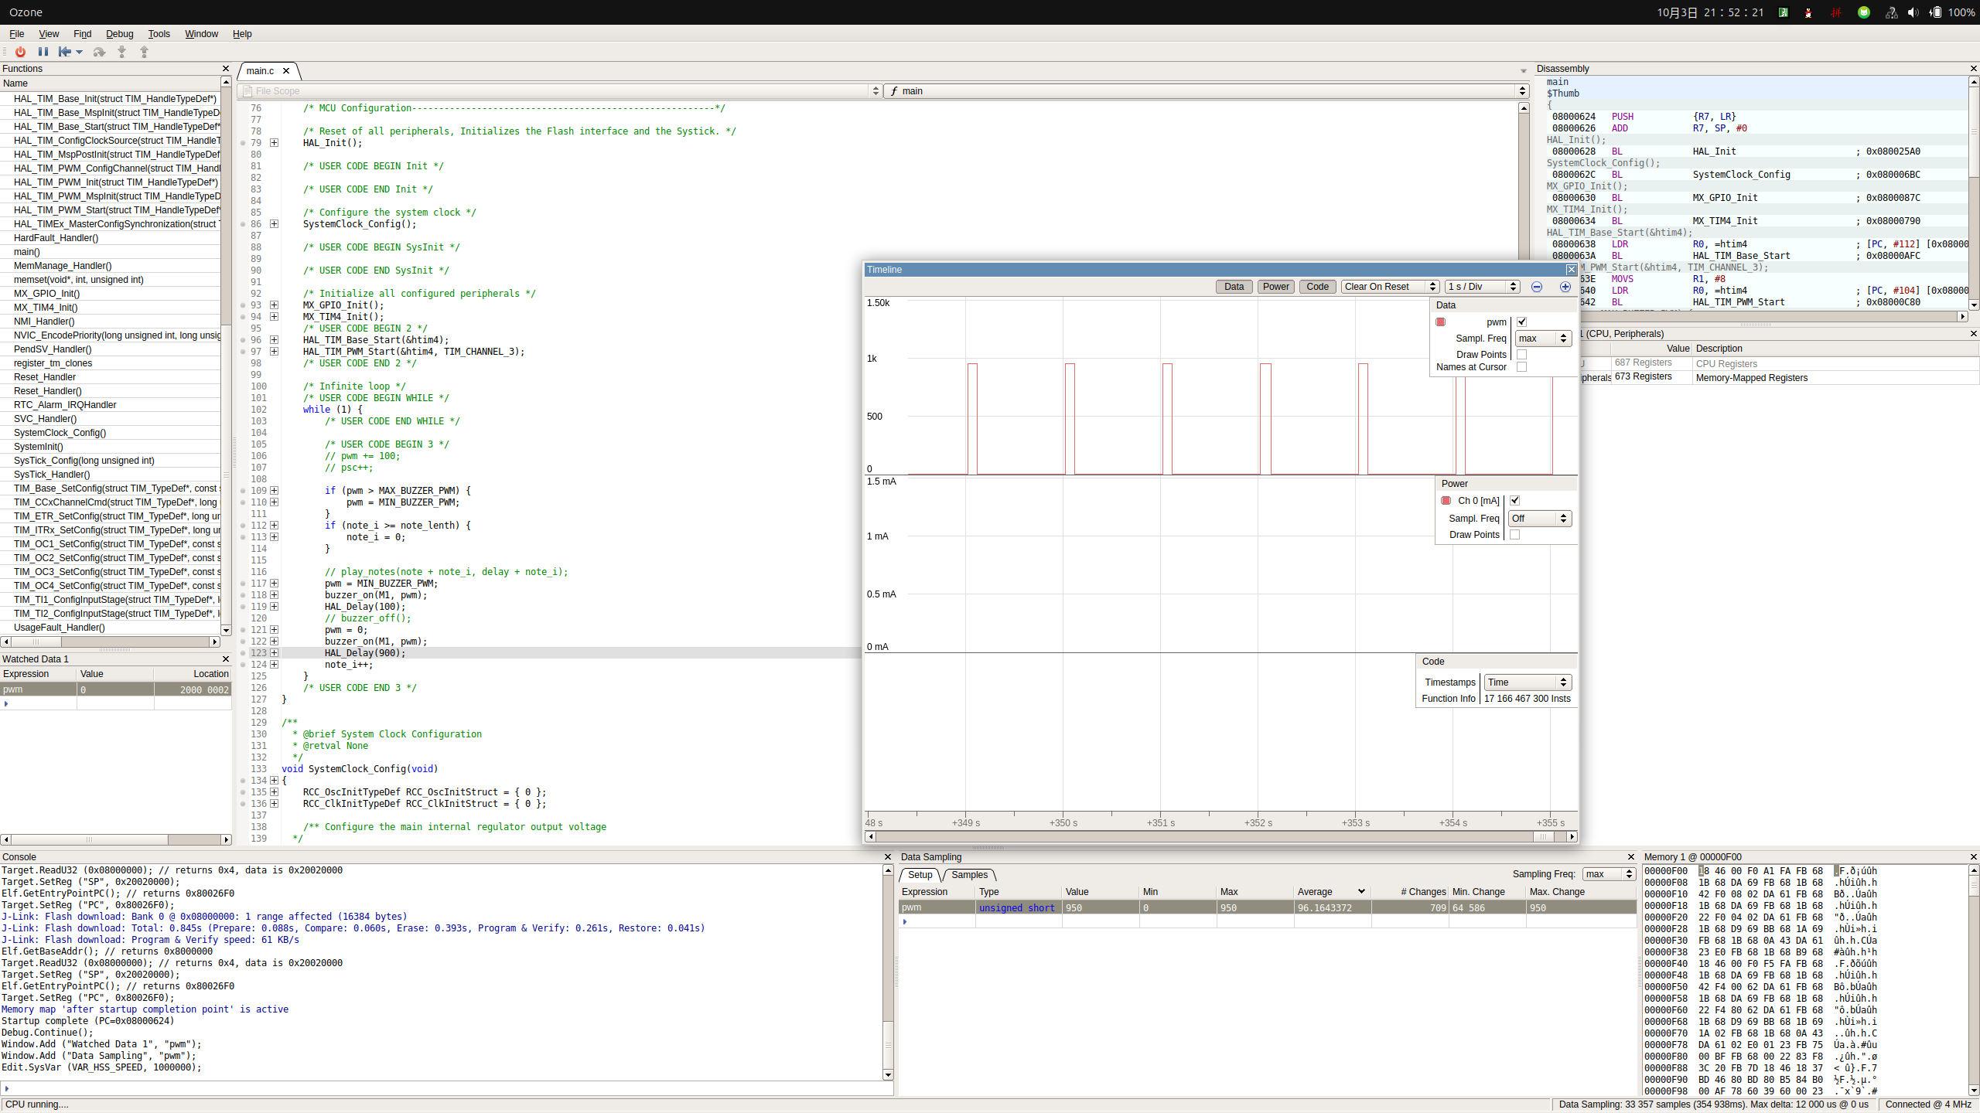Enable Names at Cursor checkbox
The width and height of the screenshot is (1980, 1113).
click(x=1521, y=367)
